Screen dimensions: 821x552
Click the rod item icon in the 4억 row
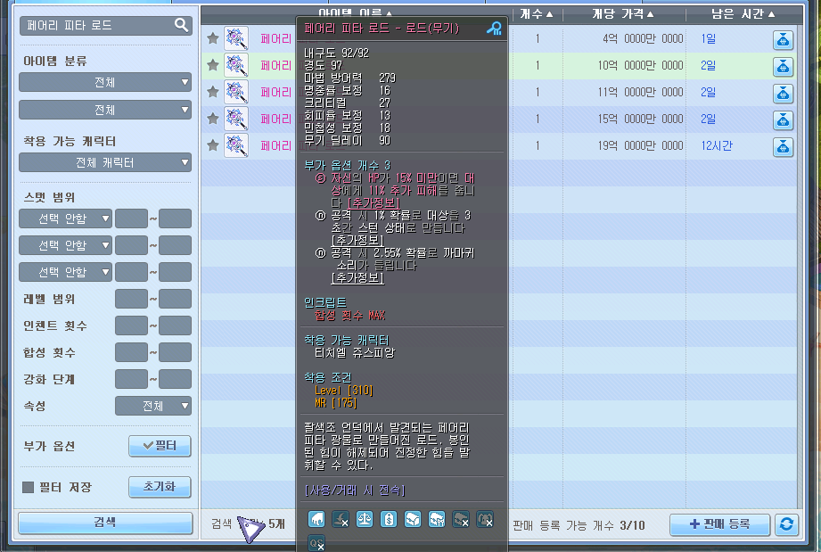pos(236,38)
